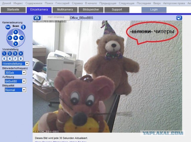Switch to the Bildspeicher tab

pyautogui.click(x=91, y=10)
